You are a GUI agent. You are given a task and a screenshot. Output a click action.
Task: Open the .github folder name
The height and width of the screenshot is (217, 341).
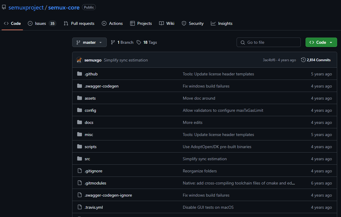coord(91,74)
